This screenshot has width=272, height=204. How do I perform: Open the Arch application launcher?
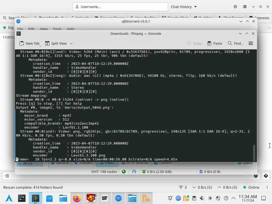[x=9, y=198]
